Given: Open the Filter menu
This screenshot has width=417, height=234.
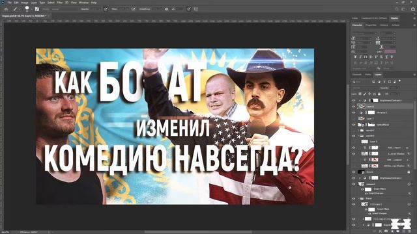Looking at the screenshot, I should [x=59, y=3].
